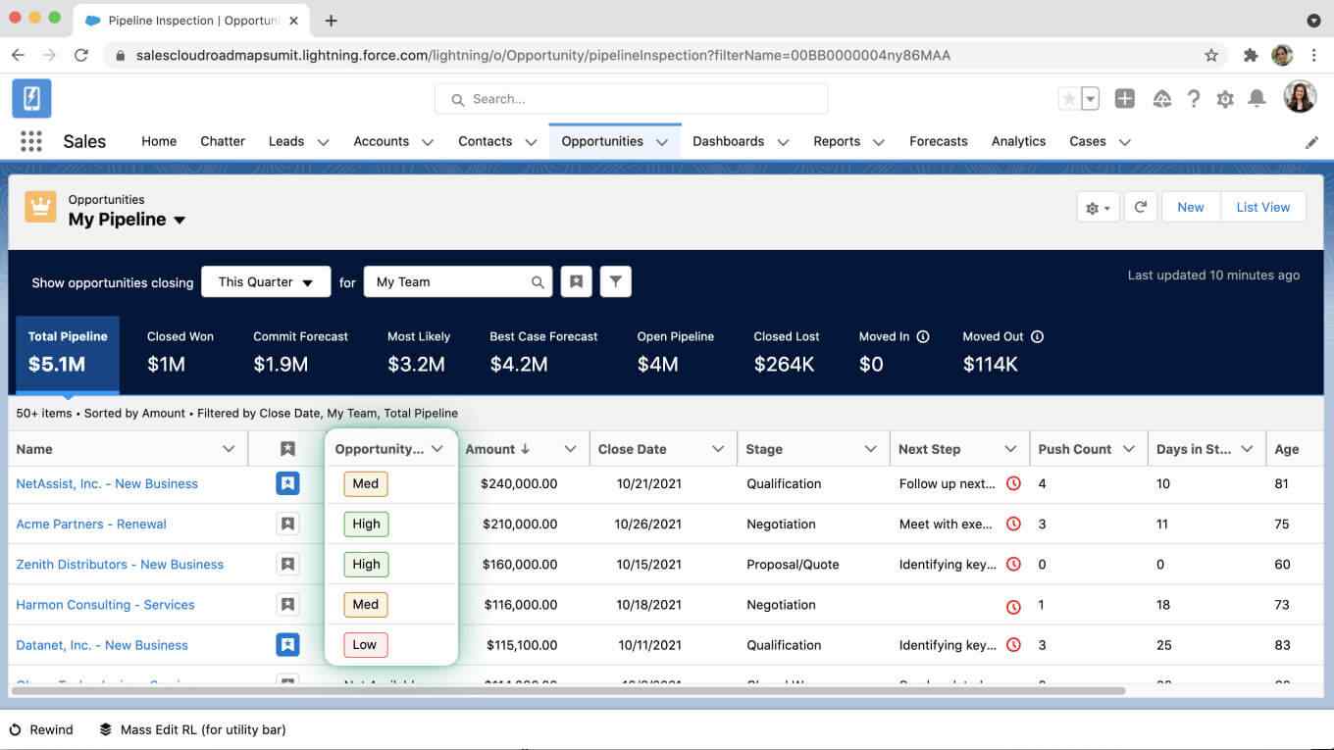This screenshot has width=1334, height=750.
Task: Click the Moved Out info icon
Action: [1037, 336]
